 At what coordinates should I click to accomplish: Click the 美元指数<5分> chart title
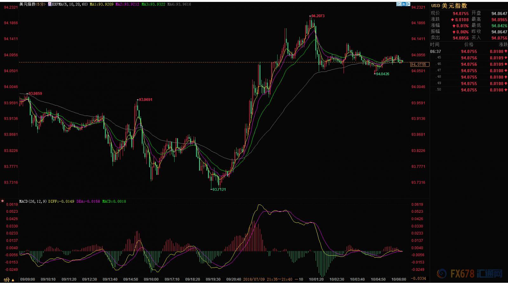point(32,4)
